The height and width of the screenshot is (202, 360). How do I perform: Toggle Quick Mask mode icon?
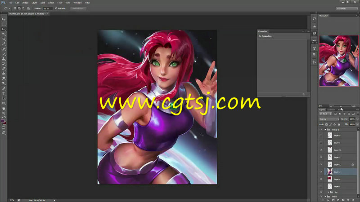coord(4,127)
